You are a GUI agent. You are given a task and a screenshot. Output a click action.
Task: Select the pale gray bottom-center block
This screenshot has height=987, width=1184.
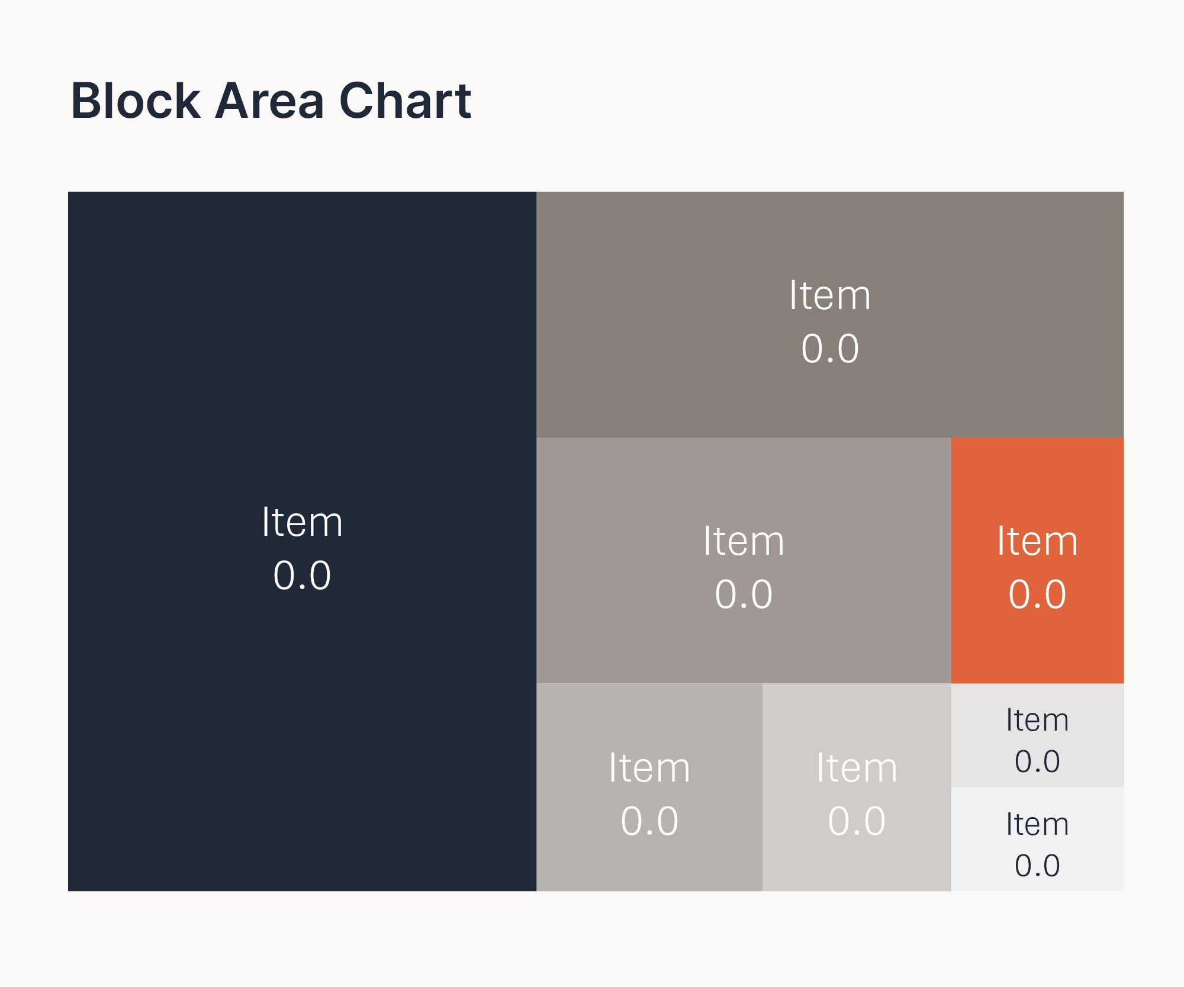857,787
